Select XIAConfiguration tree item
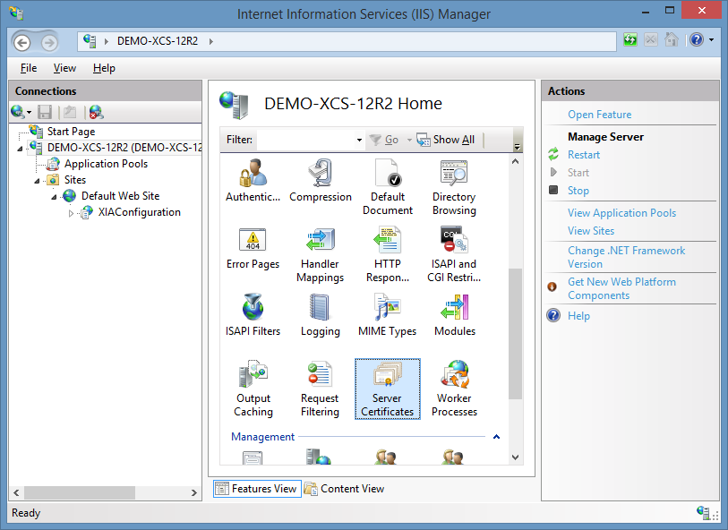The image size is (728, 530). (140, 212)
